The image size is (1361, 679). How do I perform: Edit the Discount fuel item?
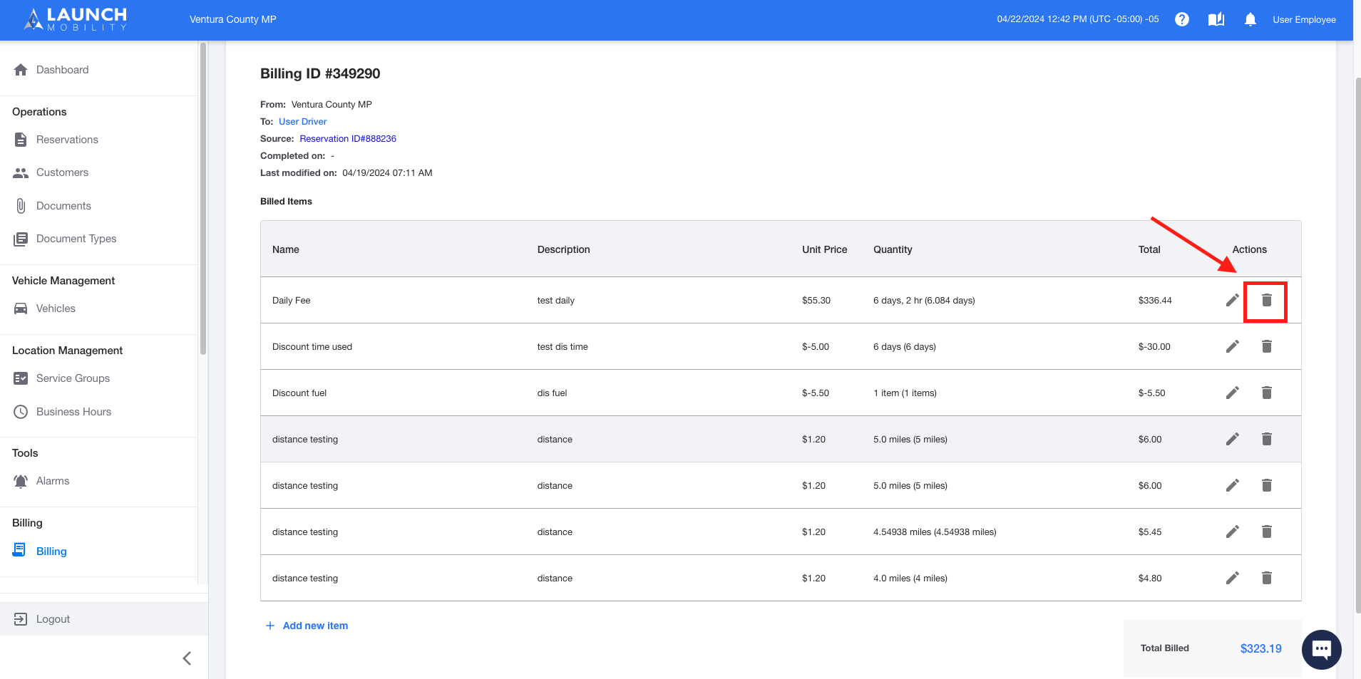(x=1232, y=393)
